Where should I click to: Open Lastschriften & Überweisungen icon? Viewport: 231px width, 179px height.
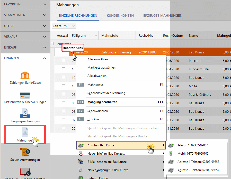[x=25, y=95]
